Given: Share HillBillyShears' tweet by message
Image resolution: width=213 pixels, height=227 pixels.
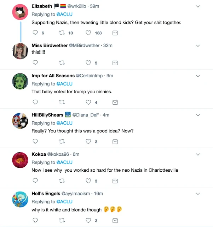Looking at the screenshot, I should pyautogui.click(x=115, y=141).
